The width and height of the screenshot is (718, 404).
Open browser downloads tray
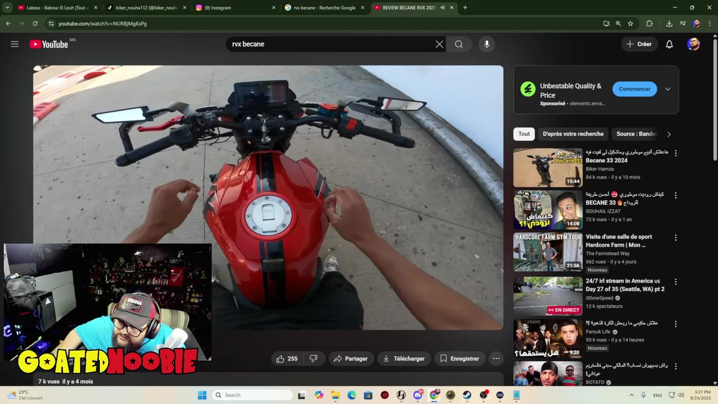click(x=669, y=24)
